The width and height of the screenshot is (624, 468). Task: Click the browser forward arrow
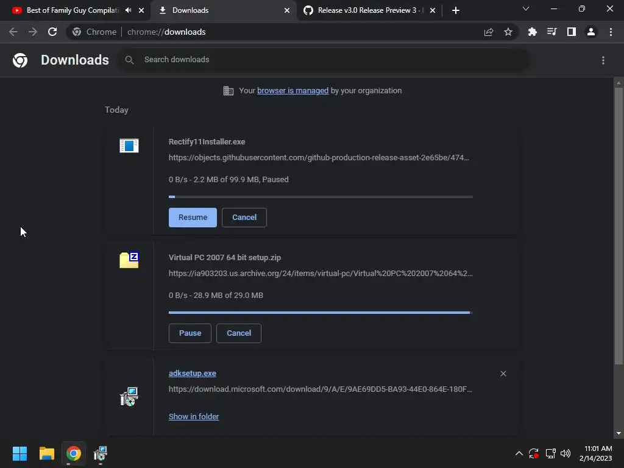(33, 32)
